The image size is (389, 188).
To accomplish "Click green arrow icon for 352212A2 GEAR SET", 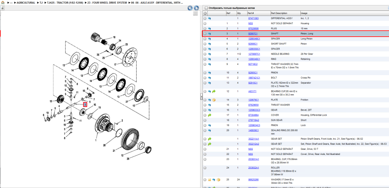I will point(209,144).
